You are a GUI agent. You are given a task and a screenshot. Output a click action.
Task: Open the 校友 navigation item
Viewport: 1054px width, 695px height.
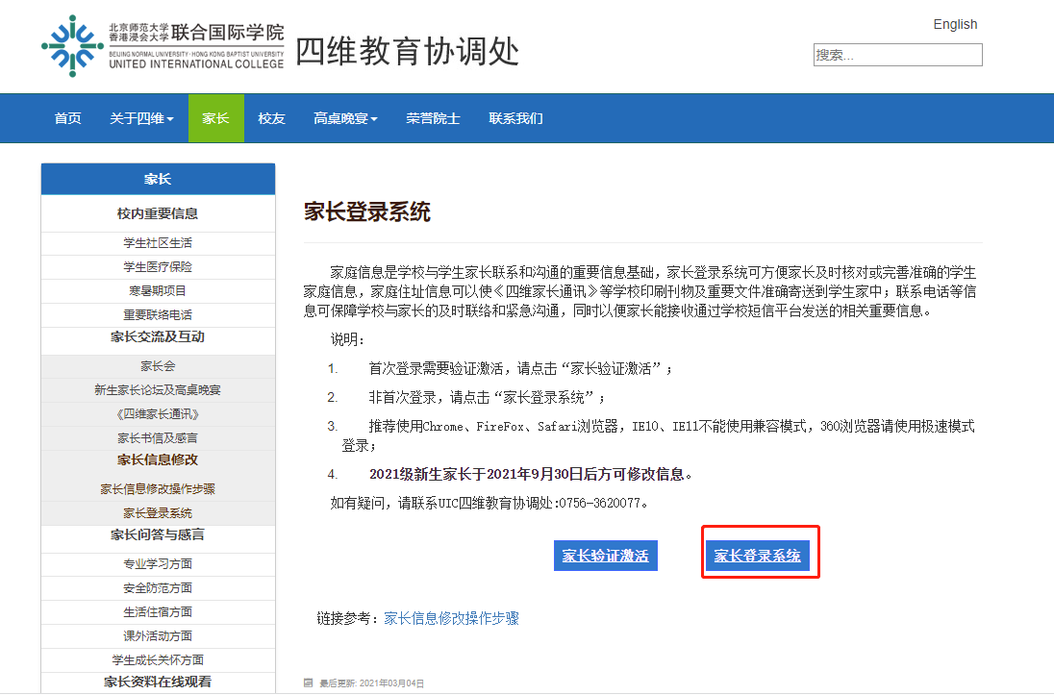[x=271, y=118]
